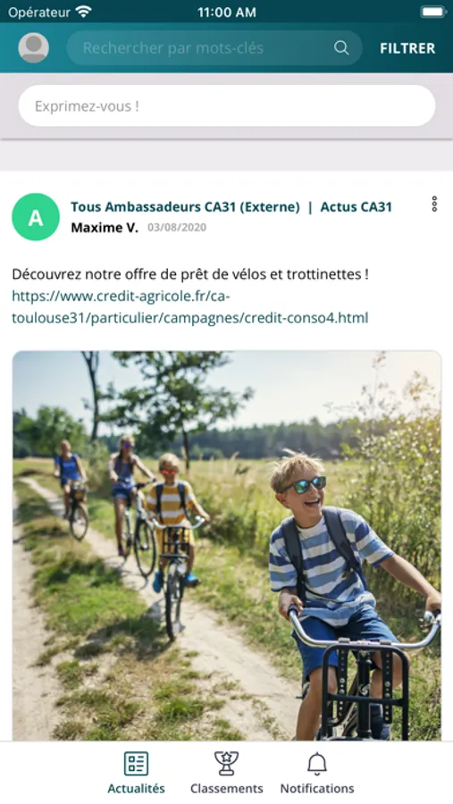Tap the magnifying glass search icon
This screenshot has width=453, height=804.
pyautogui.click(x=341, y=47)
